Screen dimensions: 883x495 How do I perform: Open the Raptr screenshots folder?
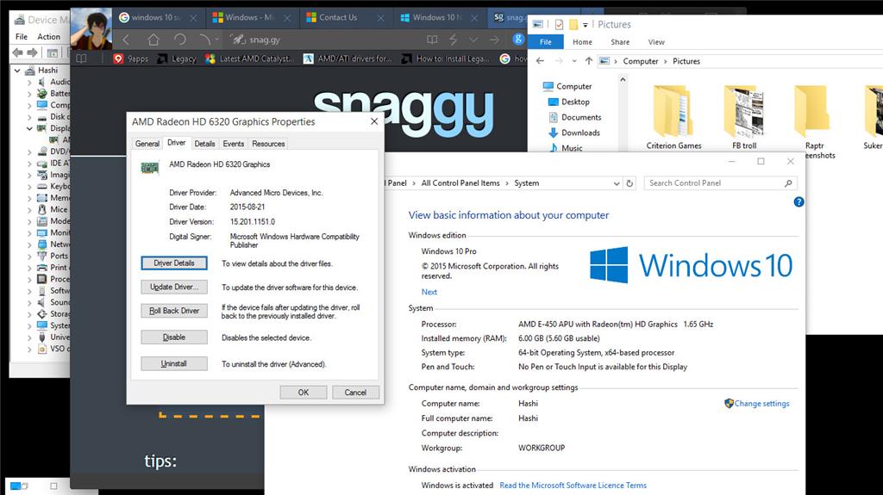tap(814, 122)
